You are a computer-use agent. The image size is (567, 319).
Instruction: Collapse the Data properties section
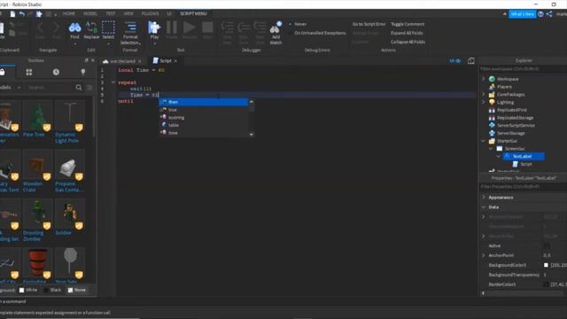click(x=484, y=207)
